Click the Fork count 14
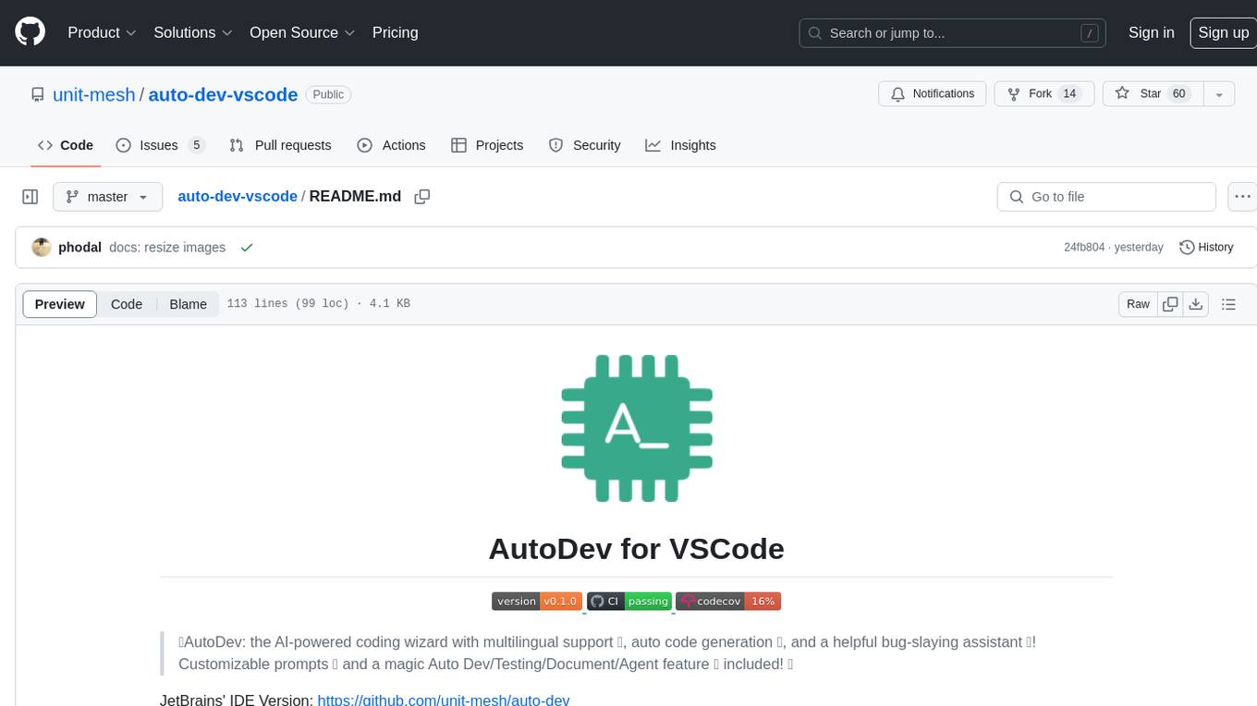Image resolution: width=1257 pixels, height=706 pixels. (x=1069, y=94)
